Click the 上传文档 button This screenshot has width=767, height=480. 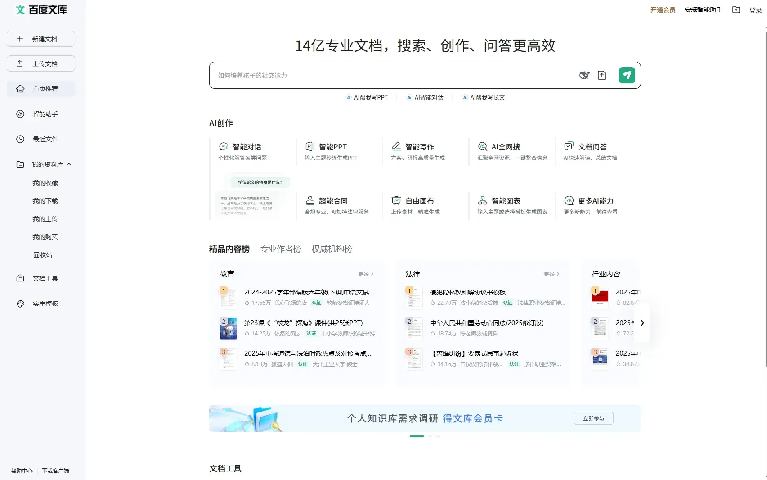41,63
